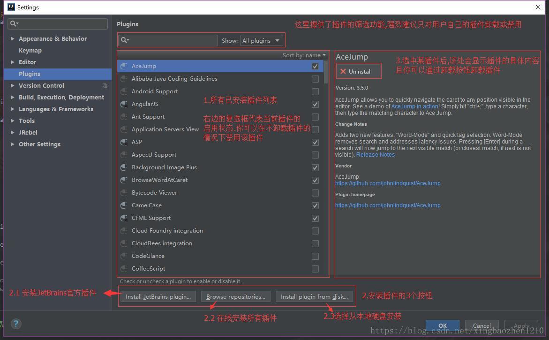549x340 pixels.
Task: Click the AngularJS plugin icon
Action: pyautogui.click(x=124, y=104)
